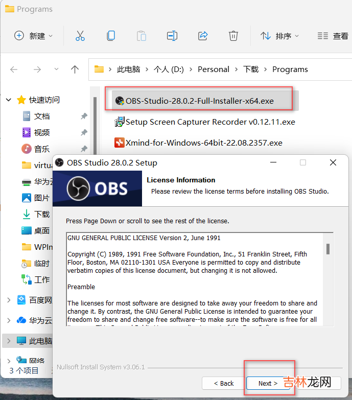This screenshot has height=400, width=352.
Task: Click the Back button in installer
Action: (x=223, y=383)
